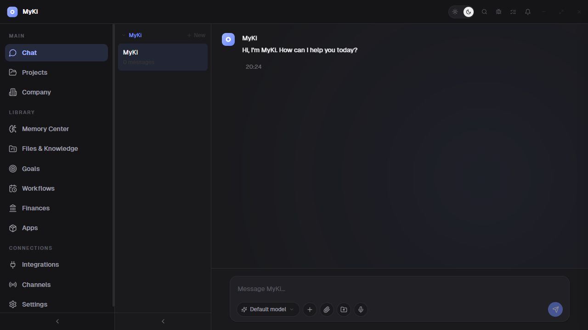Open Integrations

pyautogui.click(x=57, y=264)
